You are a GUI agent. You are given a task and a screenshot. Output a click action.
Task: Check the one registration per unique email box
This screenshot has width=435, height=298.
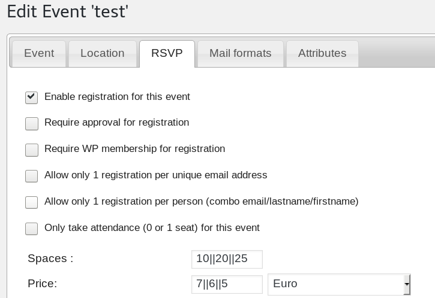[32, 176]
